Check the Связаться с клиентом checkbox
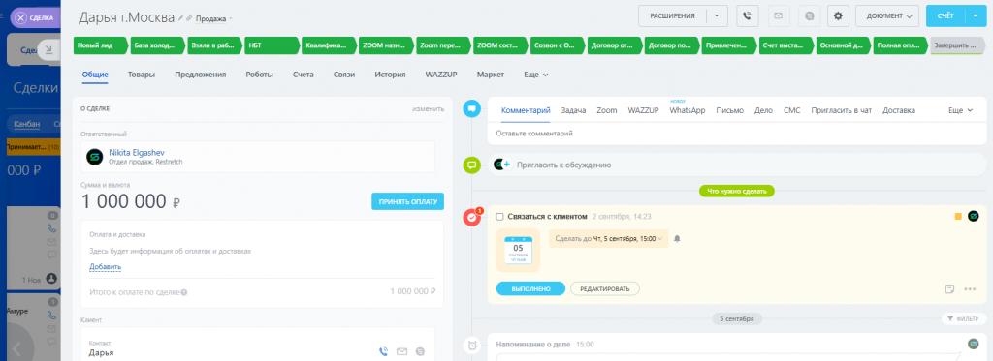 click(499, 216)
